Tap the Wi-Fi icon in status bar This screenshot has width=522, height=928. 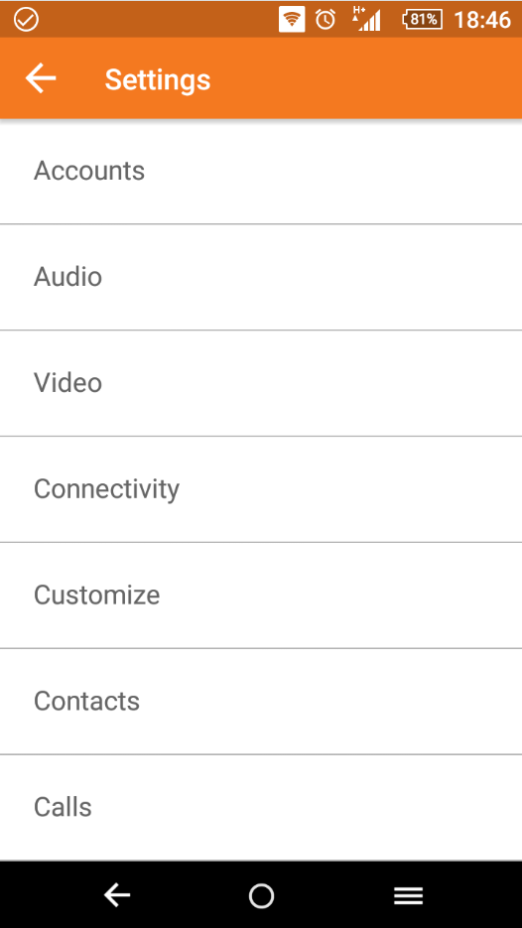pyautogui.click(x=292, y=20)
